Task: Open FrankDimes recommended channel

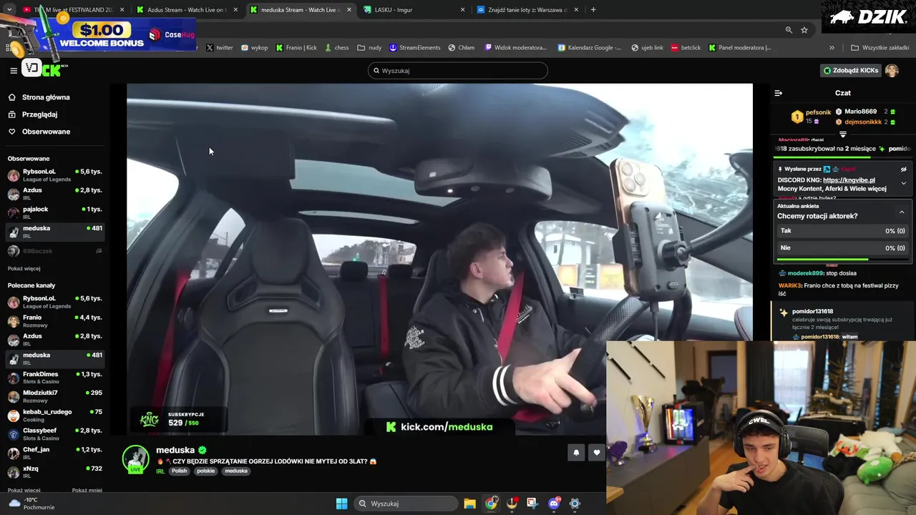Action: coord(54,378)
